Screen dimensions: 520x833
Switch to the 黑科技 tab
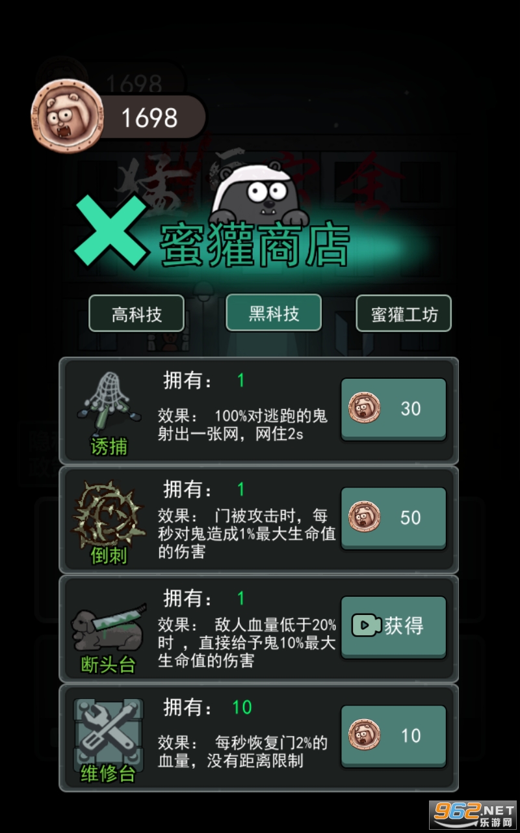tap(274, 312)
